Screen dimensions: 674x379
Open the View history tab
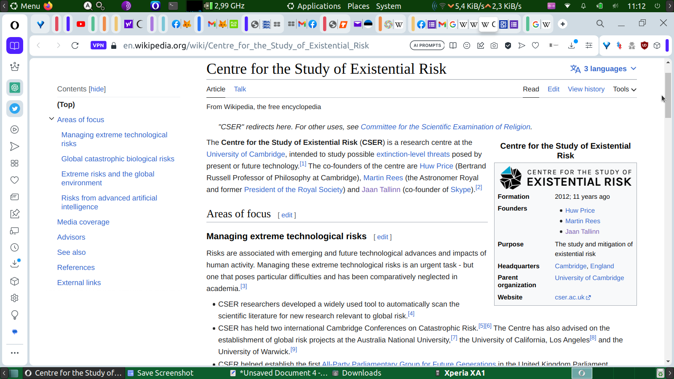586,89
